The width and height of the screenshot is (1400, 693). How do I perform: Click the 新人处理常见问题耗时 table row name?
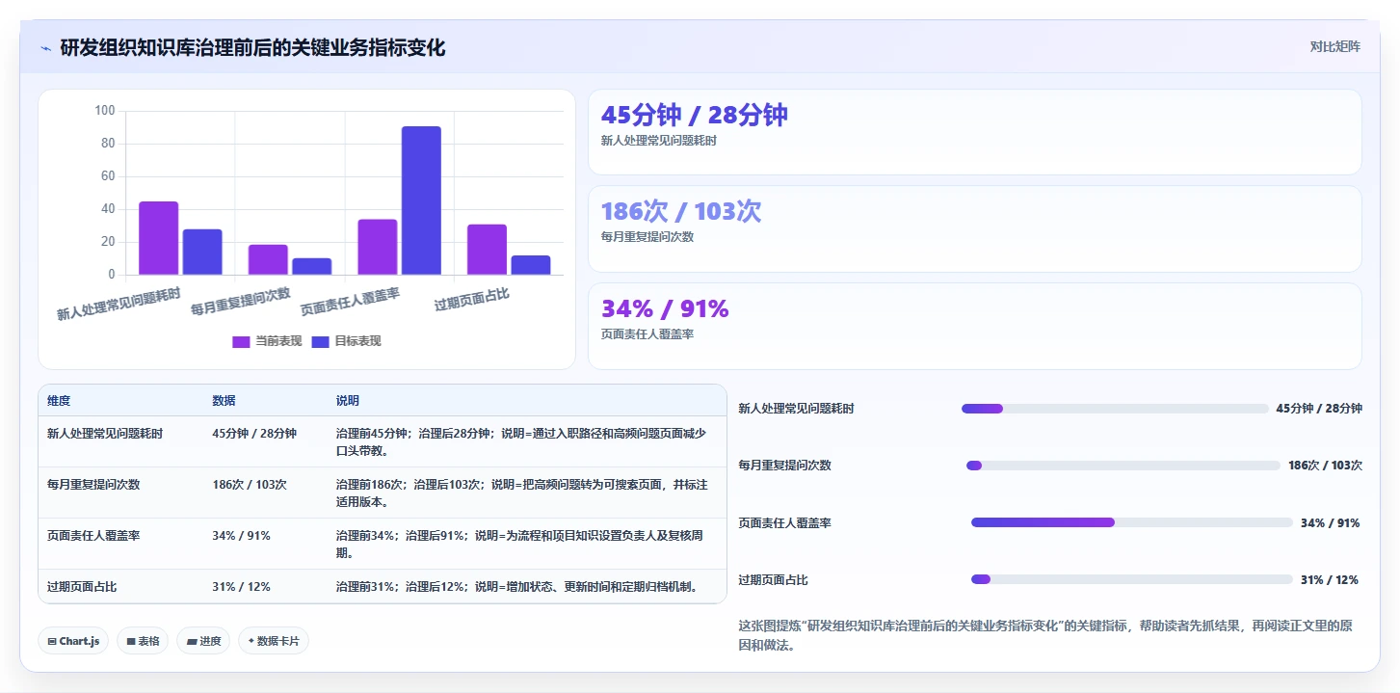click(105, 434)
